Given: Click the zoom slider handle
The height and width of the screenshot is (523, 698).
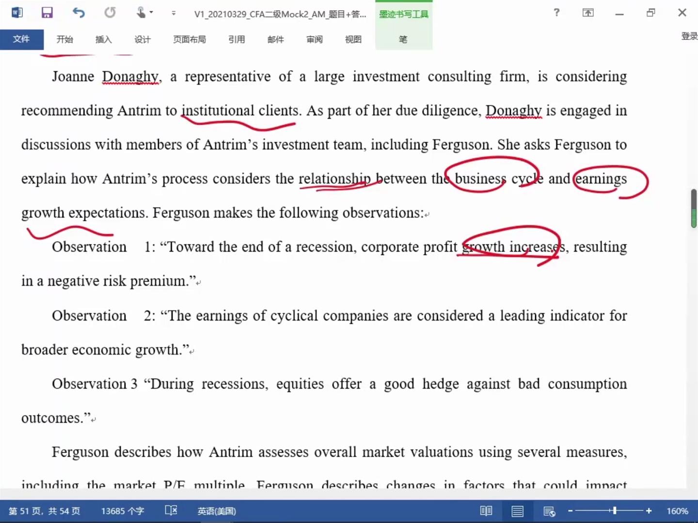Looking at the screenshot, I should point(614,510).
